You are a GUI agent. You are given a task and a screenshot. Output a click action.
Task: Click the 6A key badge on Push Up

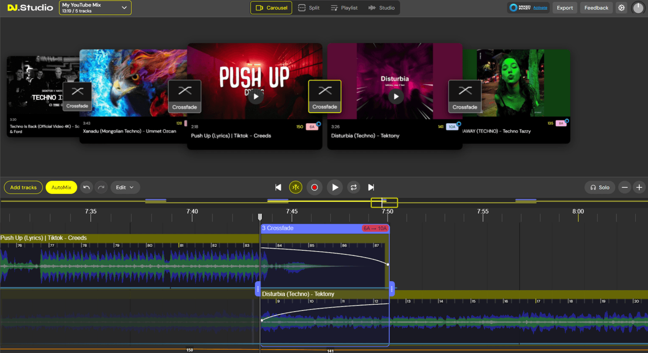[x=312, y=127]
